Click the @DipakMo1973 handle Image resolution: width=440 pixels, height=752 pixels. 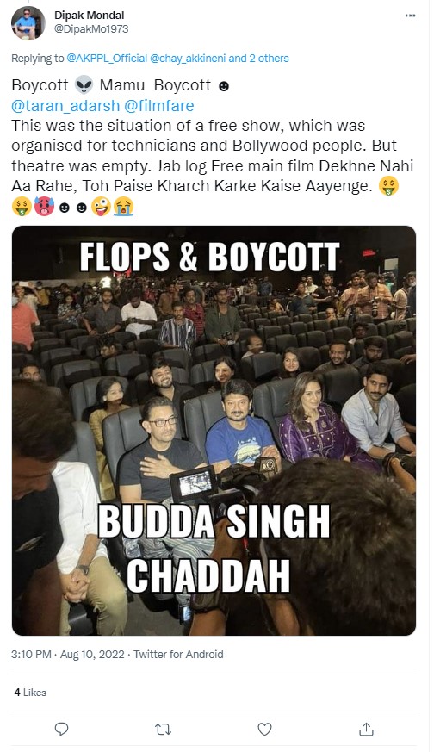point(91,28)
